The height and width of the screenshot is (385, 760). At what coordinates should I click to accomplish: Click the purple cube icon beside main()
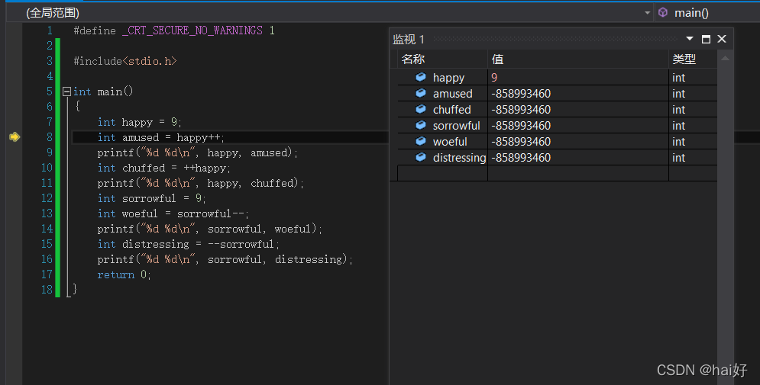[x=663, y=12]
